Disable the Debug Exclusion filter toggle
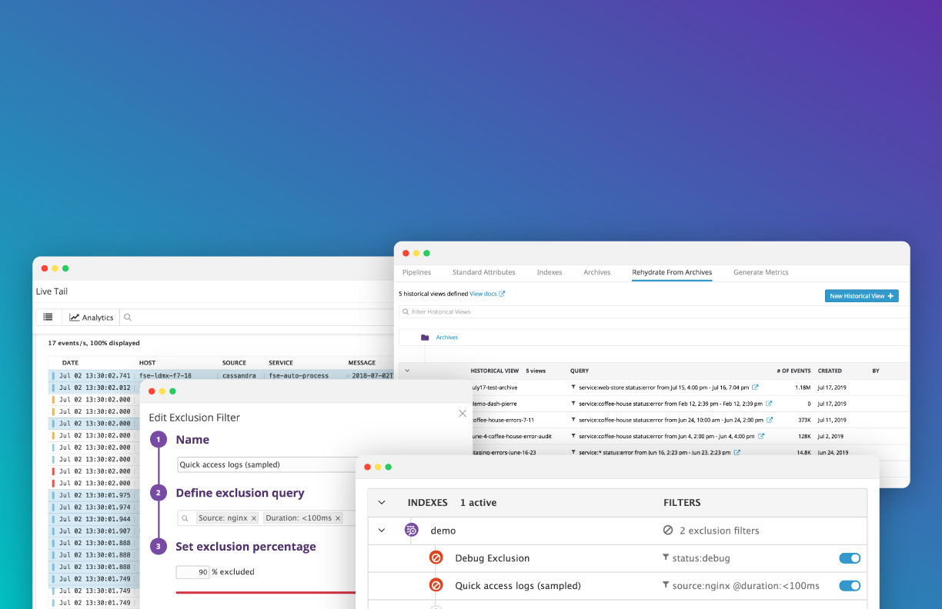This screenshot has width=942, height=609. point(850,558)
